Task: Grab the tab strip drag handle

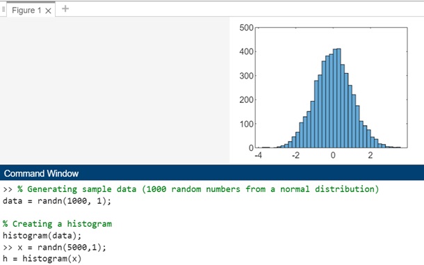Action: coord(3,10)
